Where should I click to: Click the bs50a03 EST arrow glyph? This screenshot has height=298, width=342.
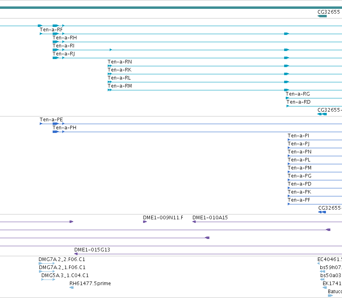322,280
